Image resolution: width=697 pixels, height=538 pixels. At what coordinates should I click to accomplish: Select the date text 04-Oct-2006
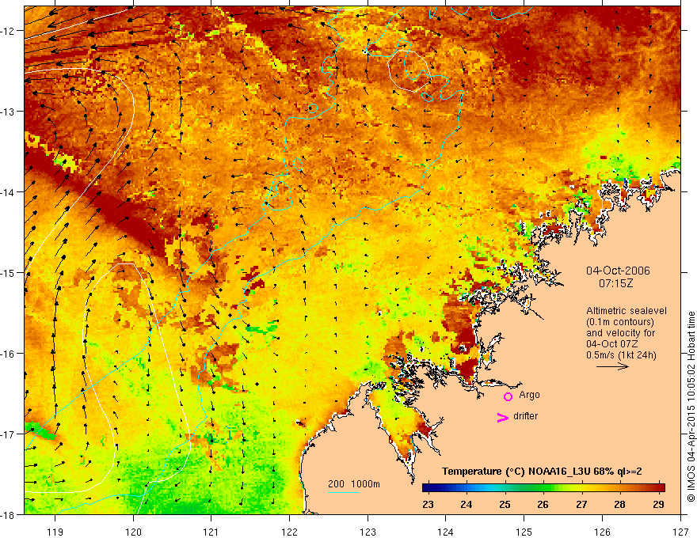tap(618, 271)
